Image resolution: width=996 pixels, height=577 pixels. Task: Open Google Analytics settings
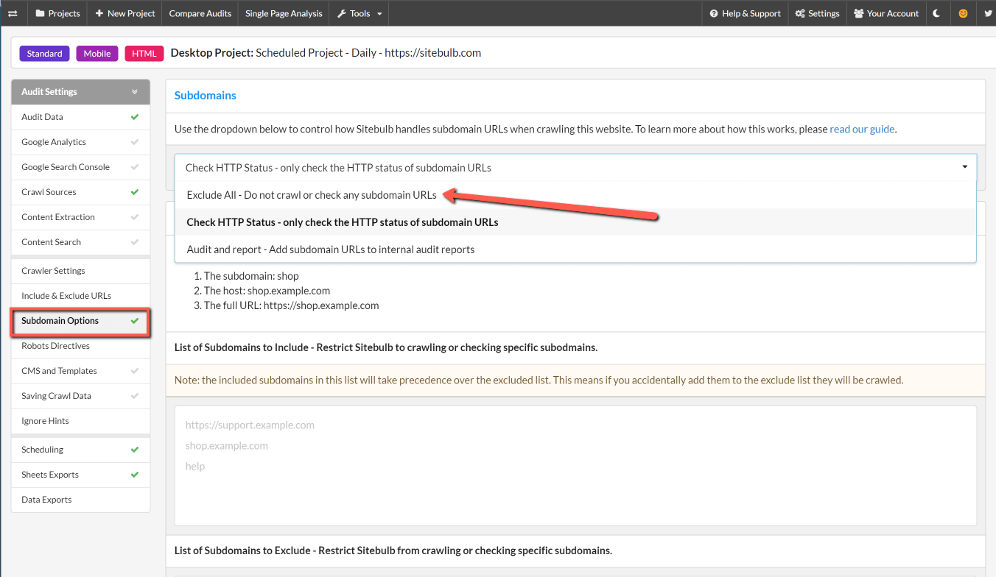pos(80,142)
